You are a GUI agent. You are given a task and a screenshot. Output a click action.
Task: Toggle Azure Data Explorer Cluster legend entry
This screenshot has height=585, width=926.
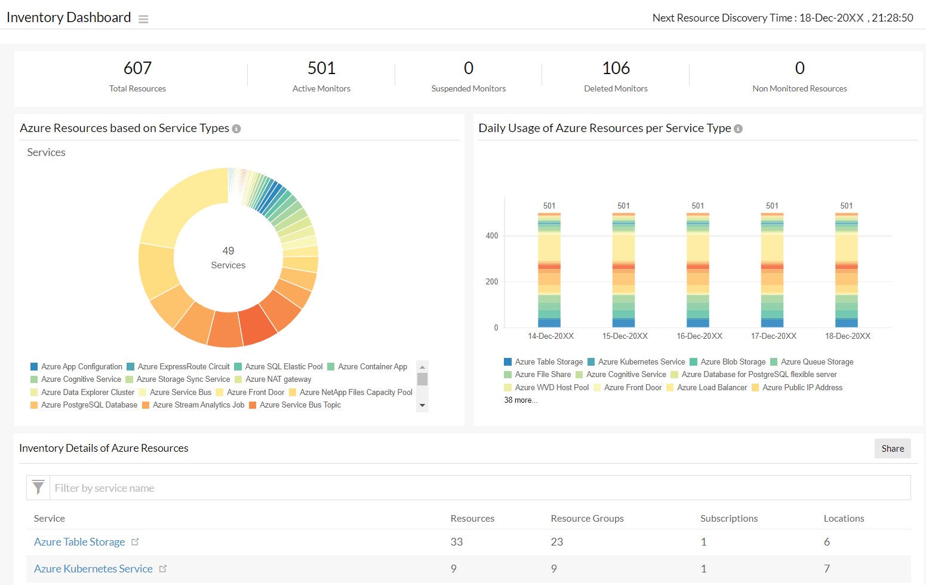pyautogui.click(x=82, y=393)
